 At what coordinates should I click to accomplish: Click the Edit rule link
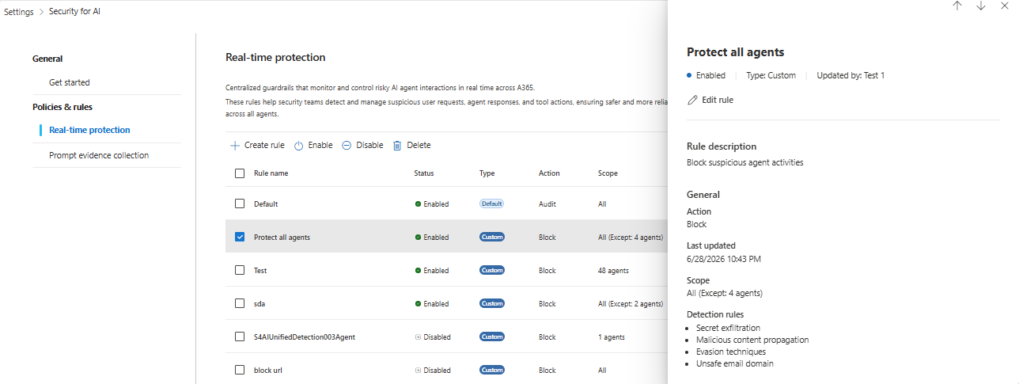pos(710,100)
